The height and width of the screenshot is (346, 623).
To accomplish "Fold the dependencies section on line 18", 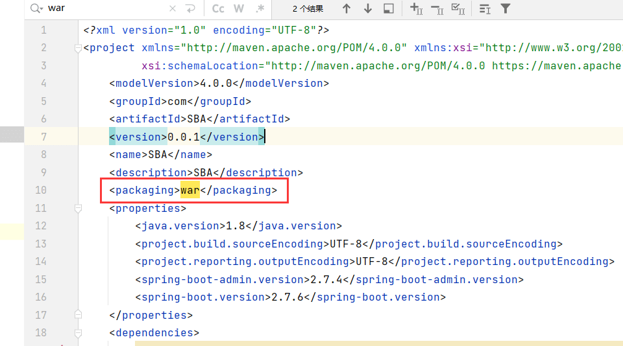I will 79,332.
